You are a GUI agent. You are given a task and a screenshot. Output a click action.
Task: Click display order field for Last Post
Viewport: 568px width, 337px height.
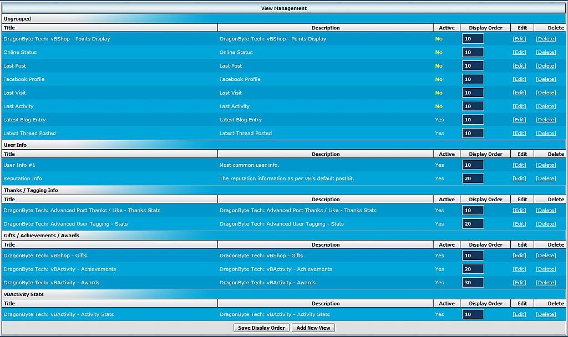pos(473,66)
